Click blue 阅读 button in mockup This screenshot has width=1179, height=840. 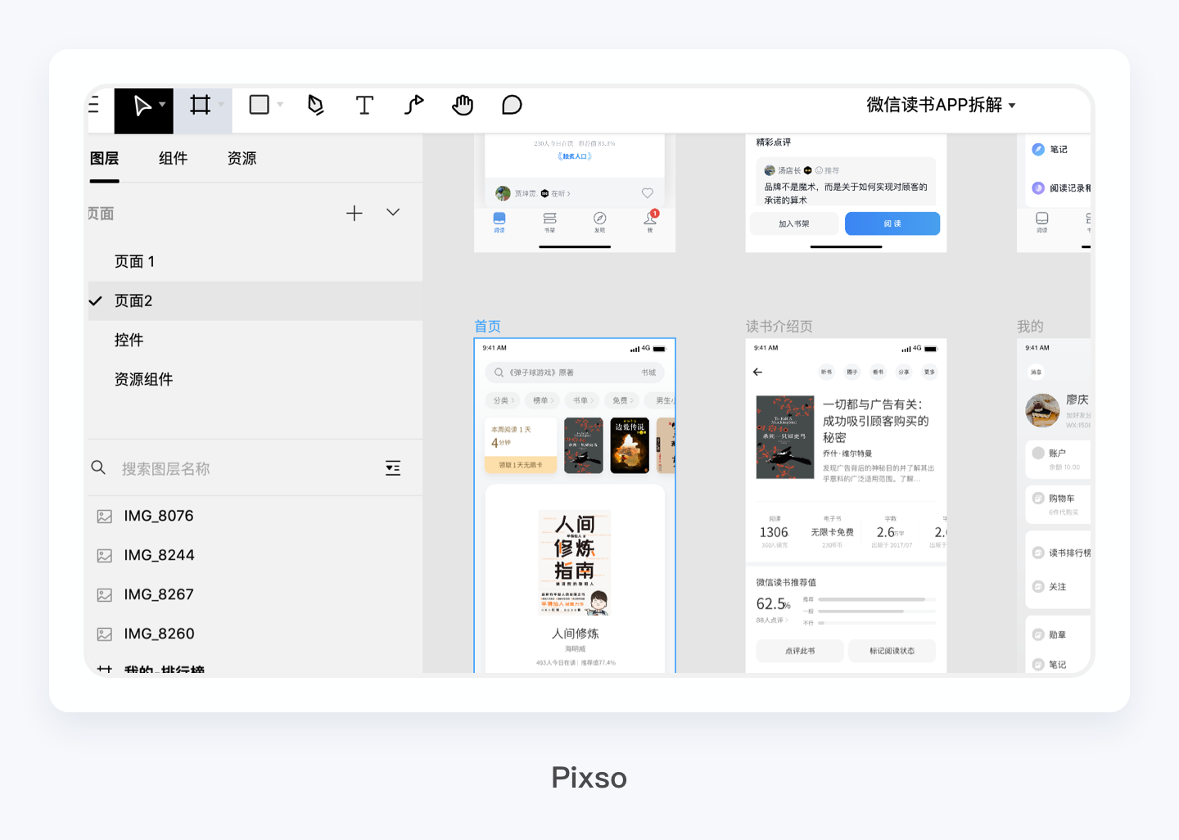click(x=892, y=224)
